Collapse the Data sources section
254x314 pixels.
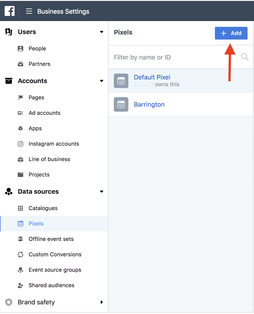[x=101, y=191]
